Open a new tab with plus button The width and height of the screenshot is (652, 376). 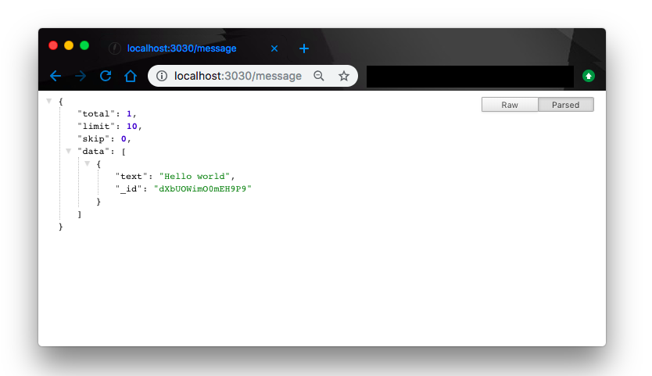click(304, 48)
